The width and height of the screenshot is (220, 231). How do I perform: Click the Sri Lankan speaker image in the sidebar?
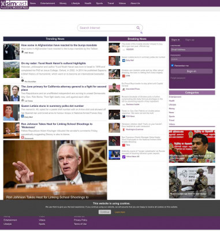coord(192,147)
